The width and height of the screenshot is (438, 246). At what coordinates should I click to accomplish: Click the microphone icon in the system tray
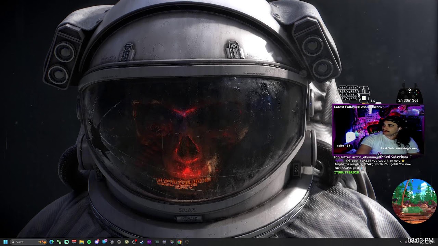pyautogui.click(x=406, y=242)
